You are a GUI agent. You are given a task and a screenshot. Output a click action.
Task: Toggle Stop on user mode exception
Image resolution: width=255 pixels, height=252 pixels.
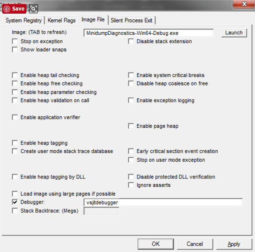[x=131, y=160]
